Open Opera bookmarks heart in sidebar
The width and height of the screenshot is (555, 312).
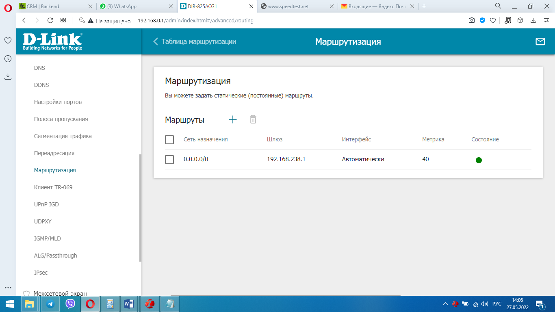(8, 41)
